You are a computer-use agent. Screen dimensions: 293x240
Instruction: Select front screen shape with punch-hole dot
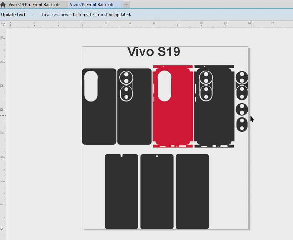click(x=157, y=193)
